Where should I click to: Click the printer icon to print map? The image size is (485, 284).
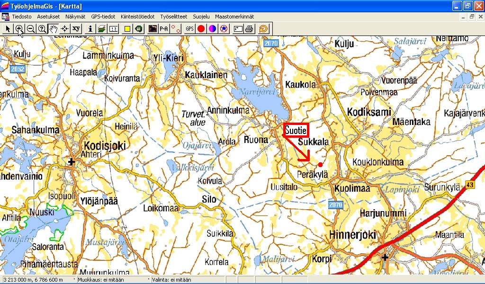[250, 29]
